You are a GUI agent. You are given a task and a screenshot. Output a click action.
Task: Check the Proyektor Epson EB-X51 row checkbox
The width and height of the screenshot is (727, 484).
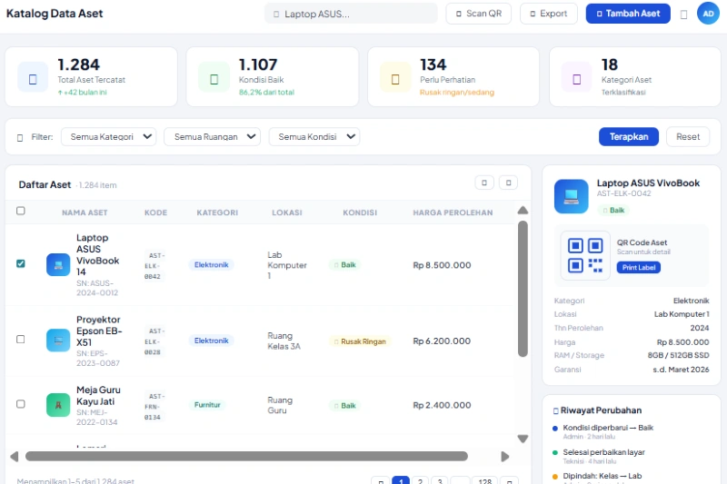tap(20, 339)
